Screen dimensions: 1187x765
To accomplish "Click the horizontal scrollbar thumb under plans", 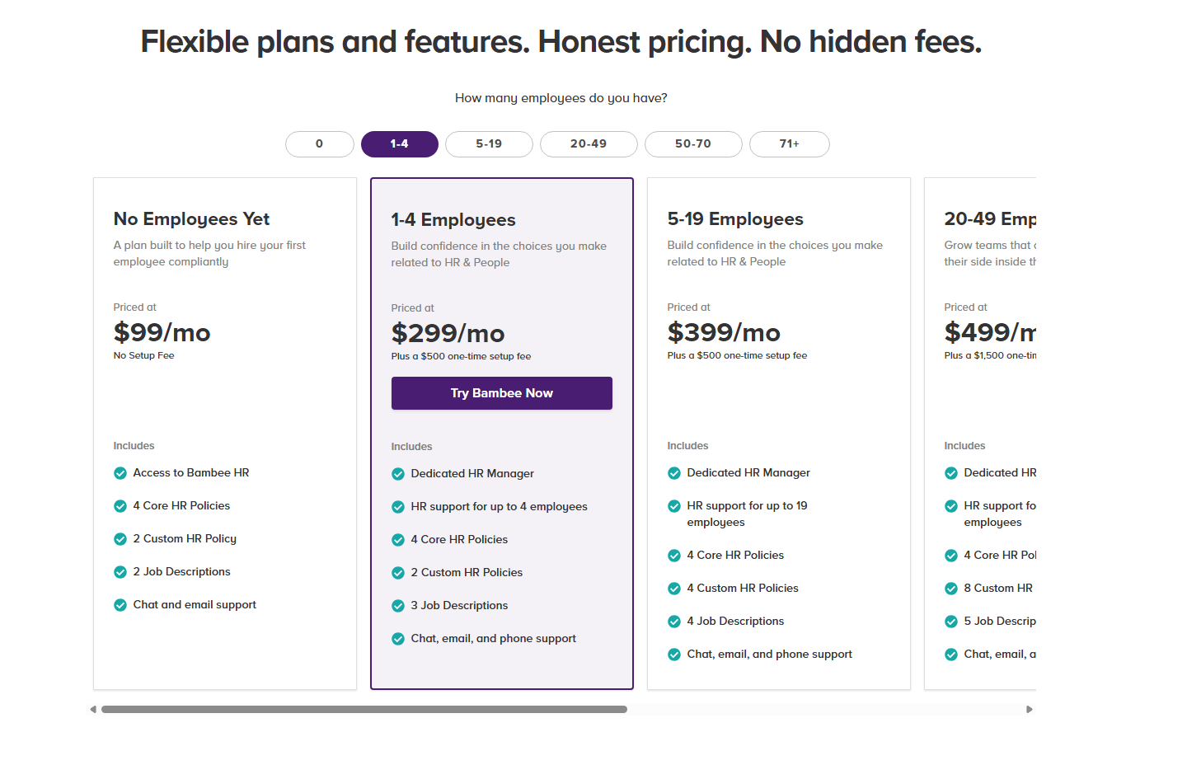I will pyautogui.click(x=364, y=709).
